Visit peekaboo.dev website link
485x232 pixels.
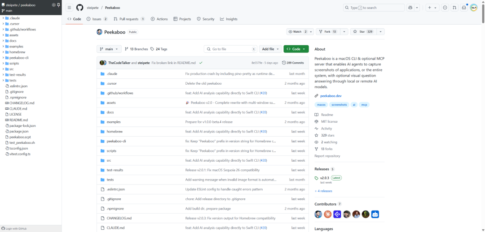pyautogui.click(x=331, y=96)
